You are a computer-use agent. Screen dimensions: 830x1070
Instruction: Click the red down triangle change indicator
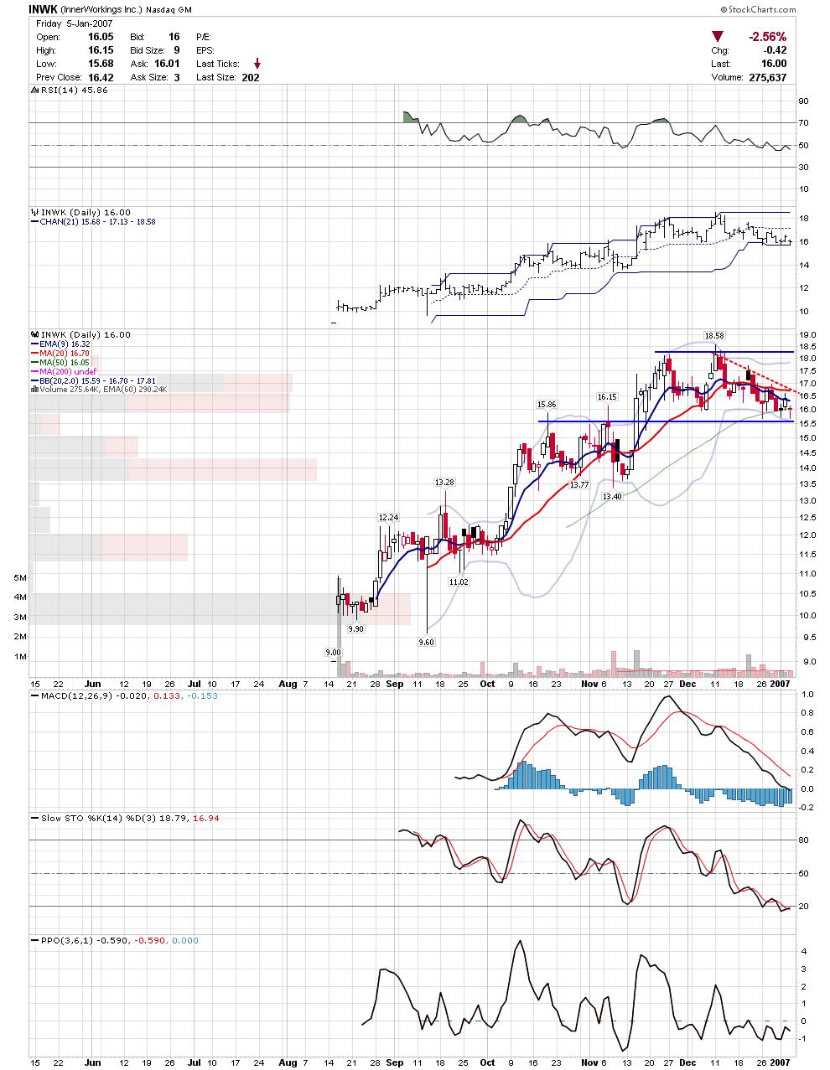coord(717,37)
